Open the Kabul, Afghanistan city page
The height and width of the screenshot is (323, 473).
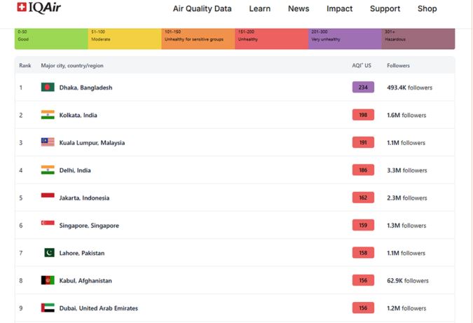tap(85, 281)
